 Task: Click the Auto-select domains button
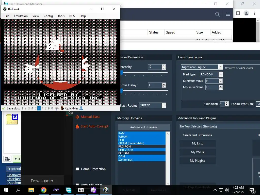144,127
